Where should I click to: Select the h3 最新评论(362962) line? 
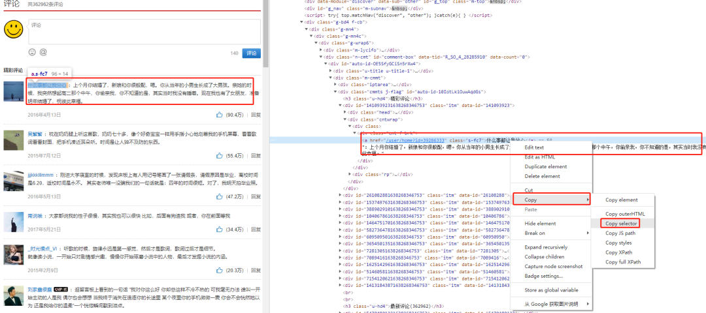[394, 306]
